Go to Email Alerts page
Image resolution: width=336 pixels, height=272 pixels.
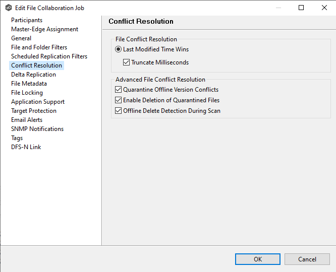pos(27,120)
